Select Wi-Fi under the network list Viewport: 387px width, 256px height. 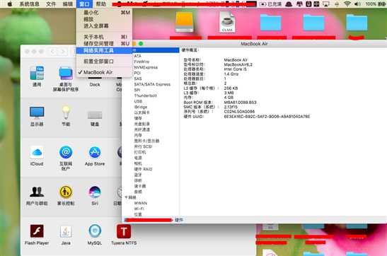coord(139,209)
